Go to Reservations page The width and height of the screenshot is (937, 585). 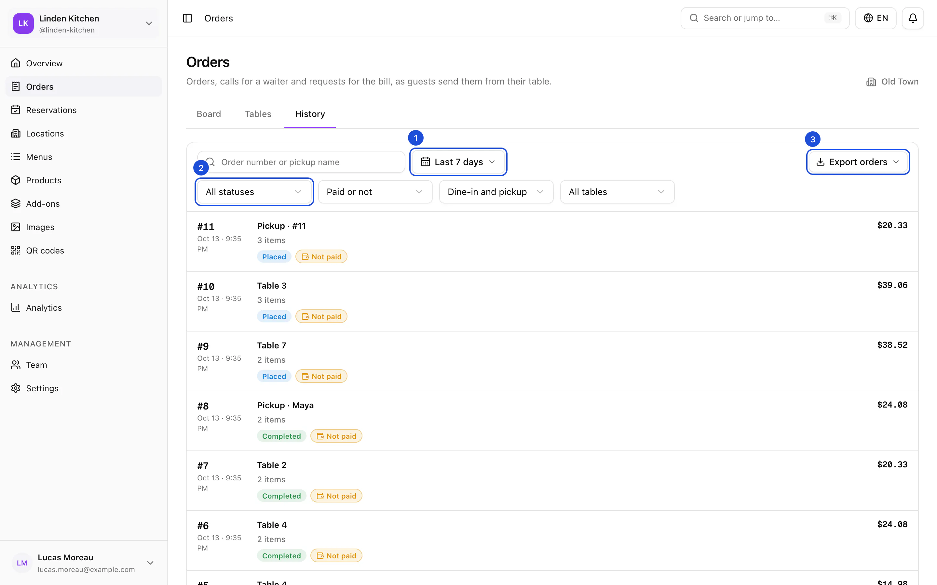pos(84,110)
